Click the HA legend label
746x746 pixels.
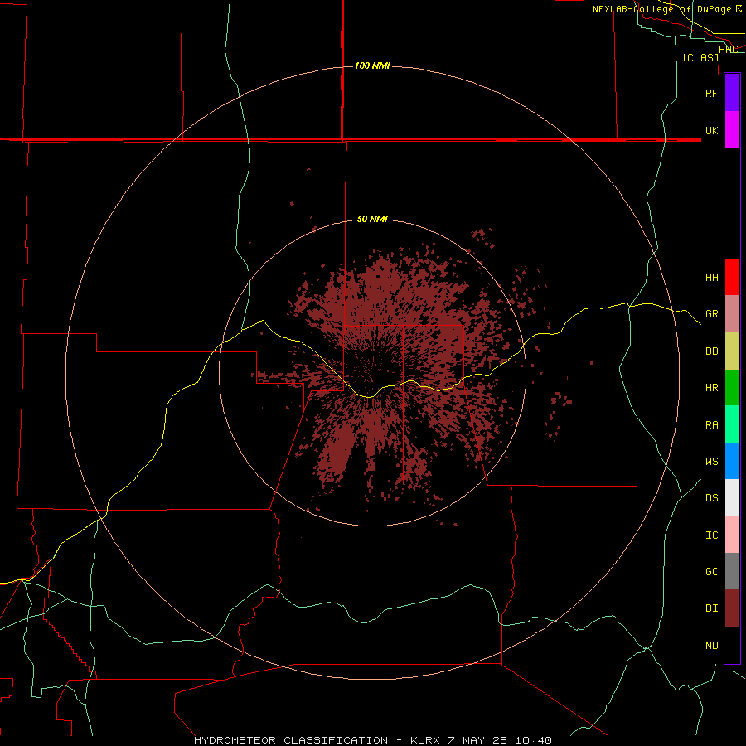pyautogui.click(x=711, y=277)
